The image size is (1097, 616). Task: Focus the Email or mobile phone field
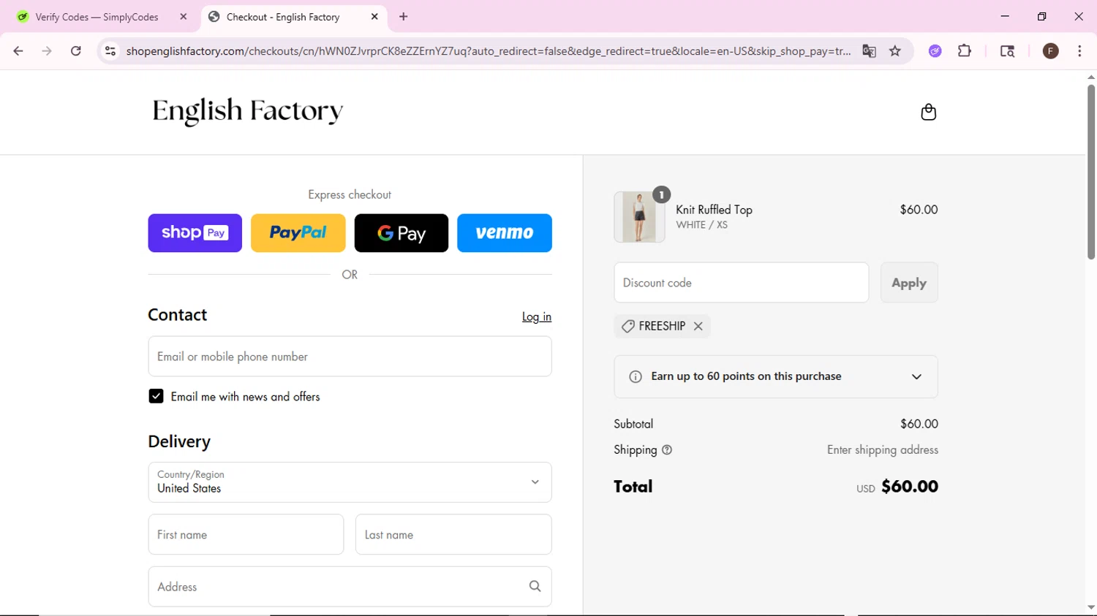350,357
